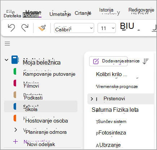Select the Škola section
The height and width of the screenshot is (150, 157).
click(x=41, y=106)
